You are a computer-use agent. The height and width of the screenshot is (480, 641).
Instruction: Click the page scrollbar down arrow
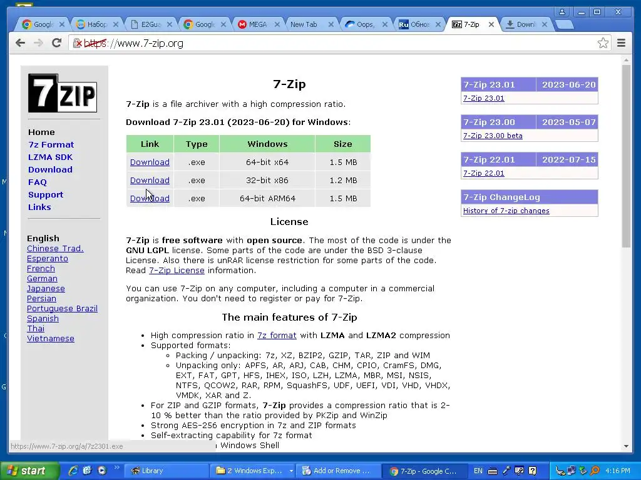click(626, 446)
